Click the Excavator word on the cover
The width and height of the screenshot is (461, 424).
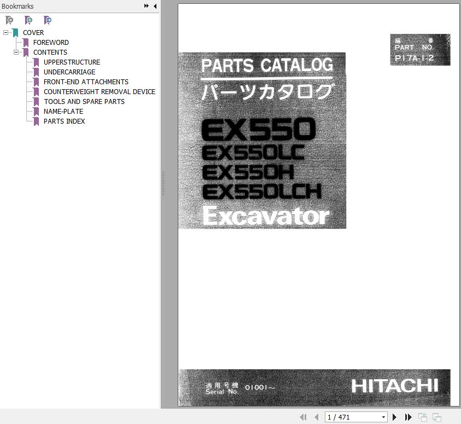click(x=266, y=217)
